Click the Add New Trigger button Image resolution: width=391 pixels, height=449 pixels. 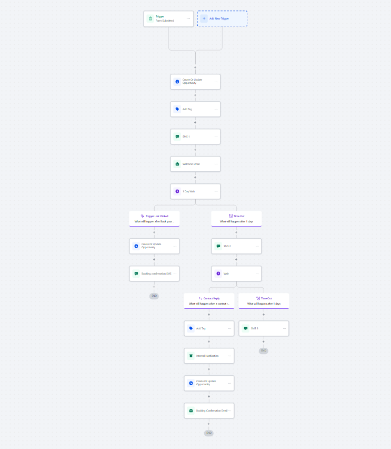click(222, 18)
